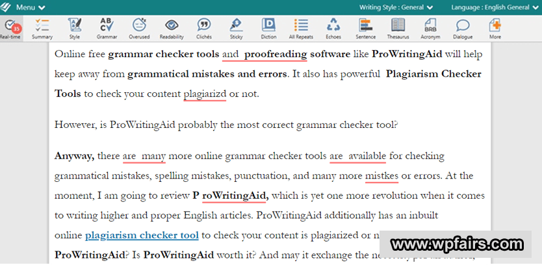Run the Clichés check
This screenshot has height=265, width=542.
click(204, 29)
